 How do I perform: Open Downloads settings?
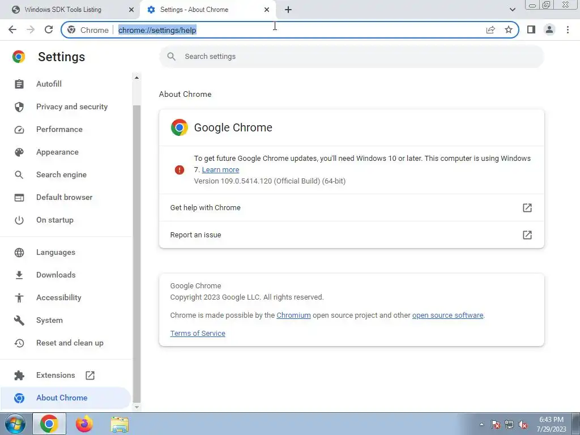56,275
